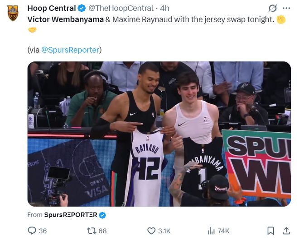
Task: Click the verified badge next to SpursREPORTER
Action: 102,215
